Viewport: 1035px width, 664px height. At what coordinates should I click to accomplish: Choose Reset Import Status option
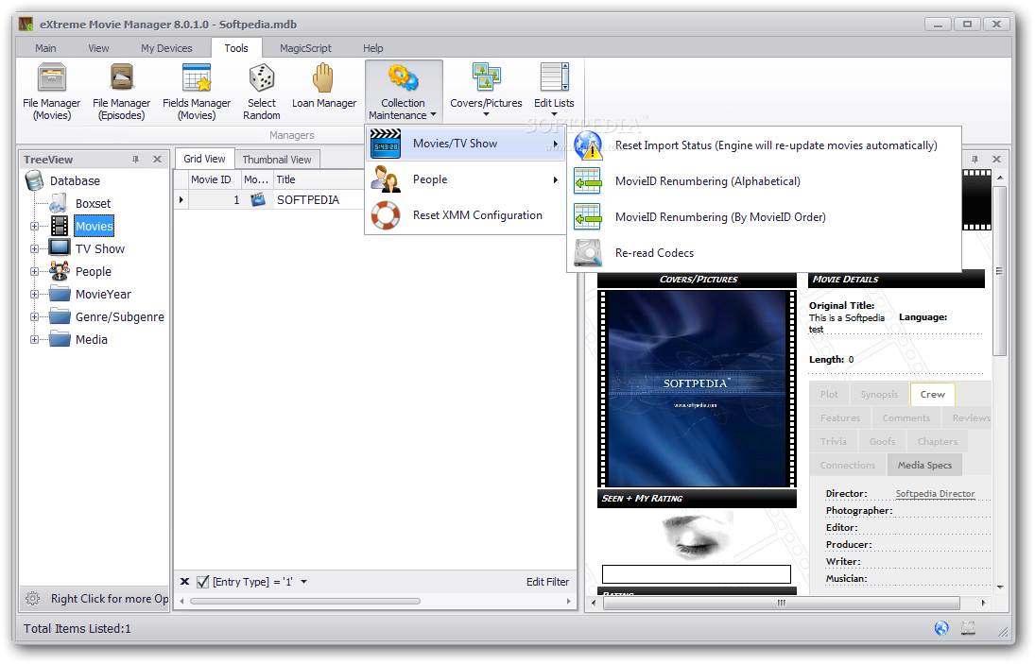764,145
